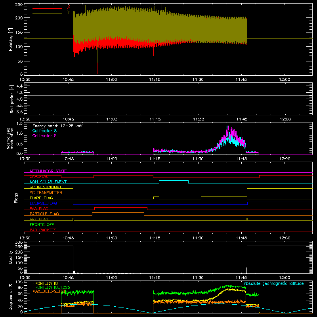Click the 1.5 tick on modulation axis

pyautogui.click(x=19, y=123)
